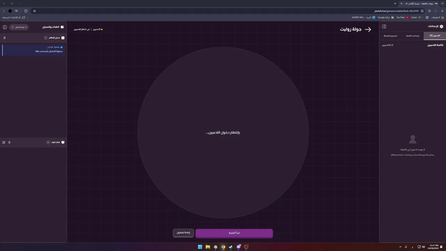This screenshot has width=446, height=251.
Task: Click the بانتظار دخول اللاعبين wheel
Action: click(223, 132)
